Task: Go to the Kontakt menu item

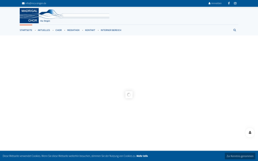Action: (x=90, y=30)
